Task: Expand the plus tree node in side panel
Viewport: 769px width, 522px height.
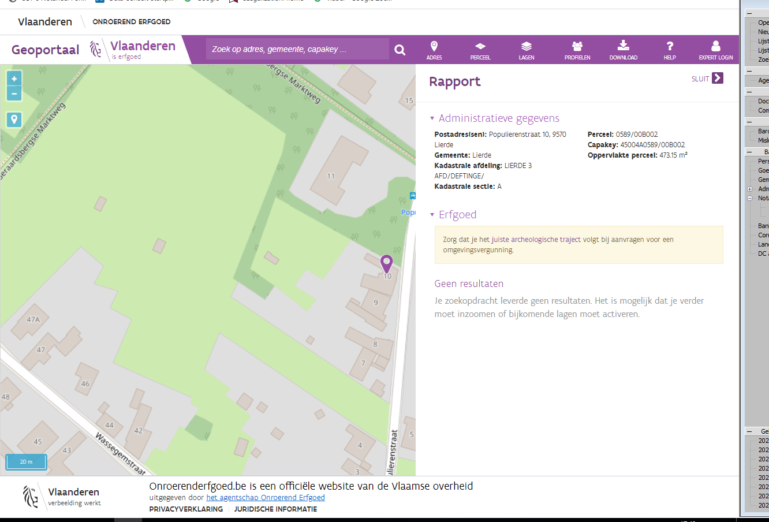Action: pos(749,189)
